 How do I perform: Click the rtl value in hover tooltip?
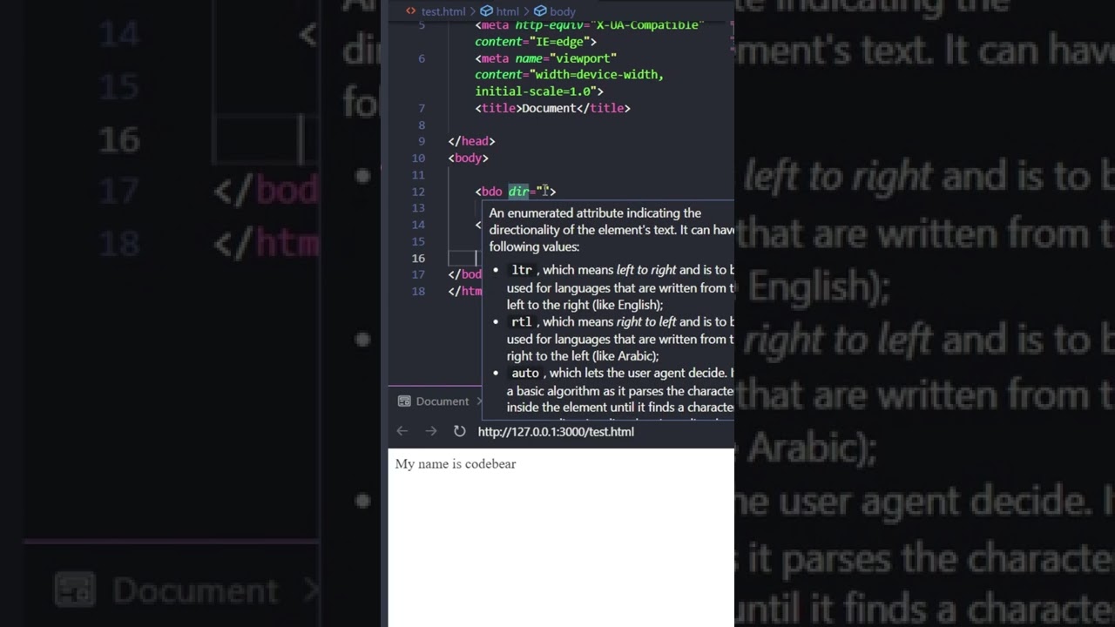[522, 321]
